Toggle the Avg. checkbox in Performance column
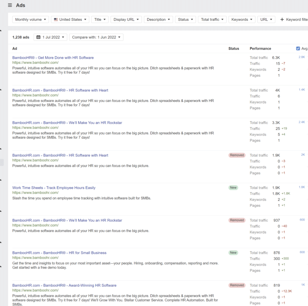 (x=298, y=49)
